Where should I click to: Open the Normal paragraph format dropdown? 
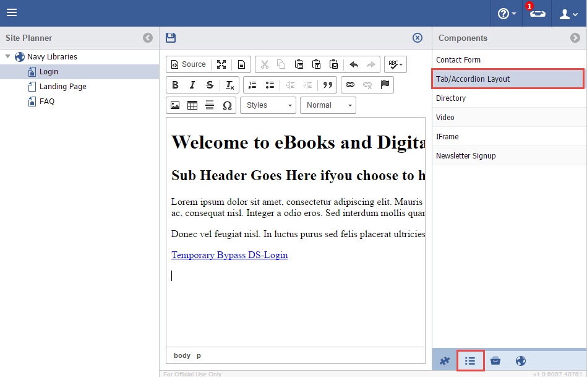[x=328, y=105]
